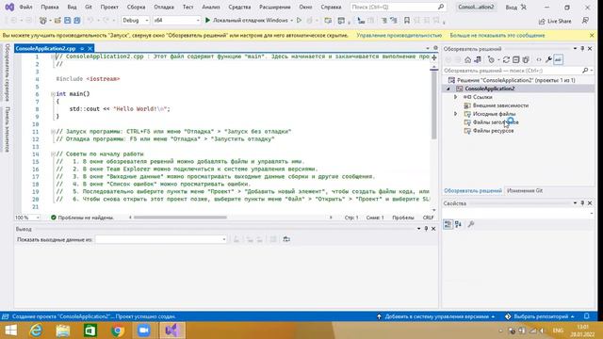Click the Open File folder icon in toolbar

[57, 21]
